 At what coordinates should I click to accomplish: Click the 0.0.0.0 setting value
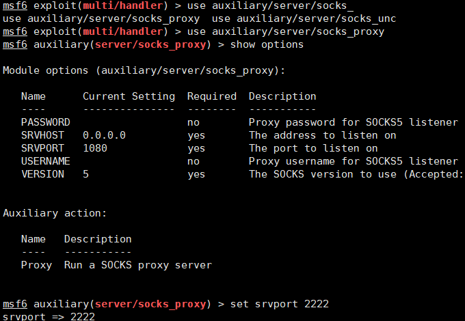tap(105, 135)
